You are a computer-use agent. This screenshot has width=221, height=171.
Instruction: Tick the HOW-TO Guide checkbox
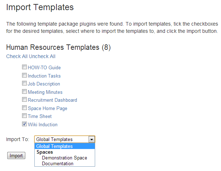(x=24, y=67)
